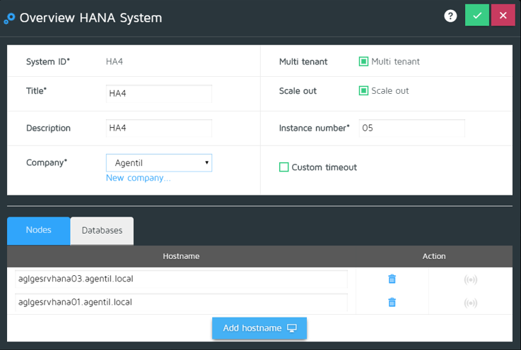Image resolution: width=521 pixels, height=350 pixels.
Task: Edit the Instance number field
Action: (x=411, y=128)
